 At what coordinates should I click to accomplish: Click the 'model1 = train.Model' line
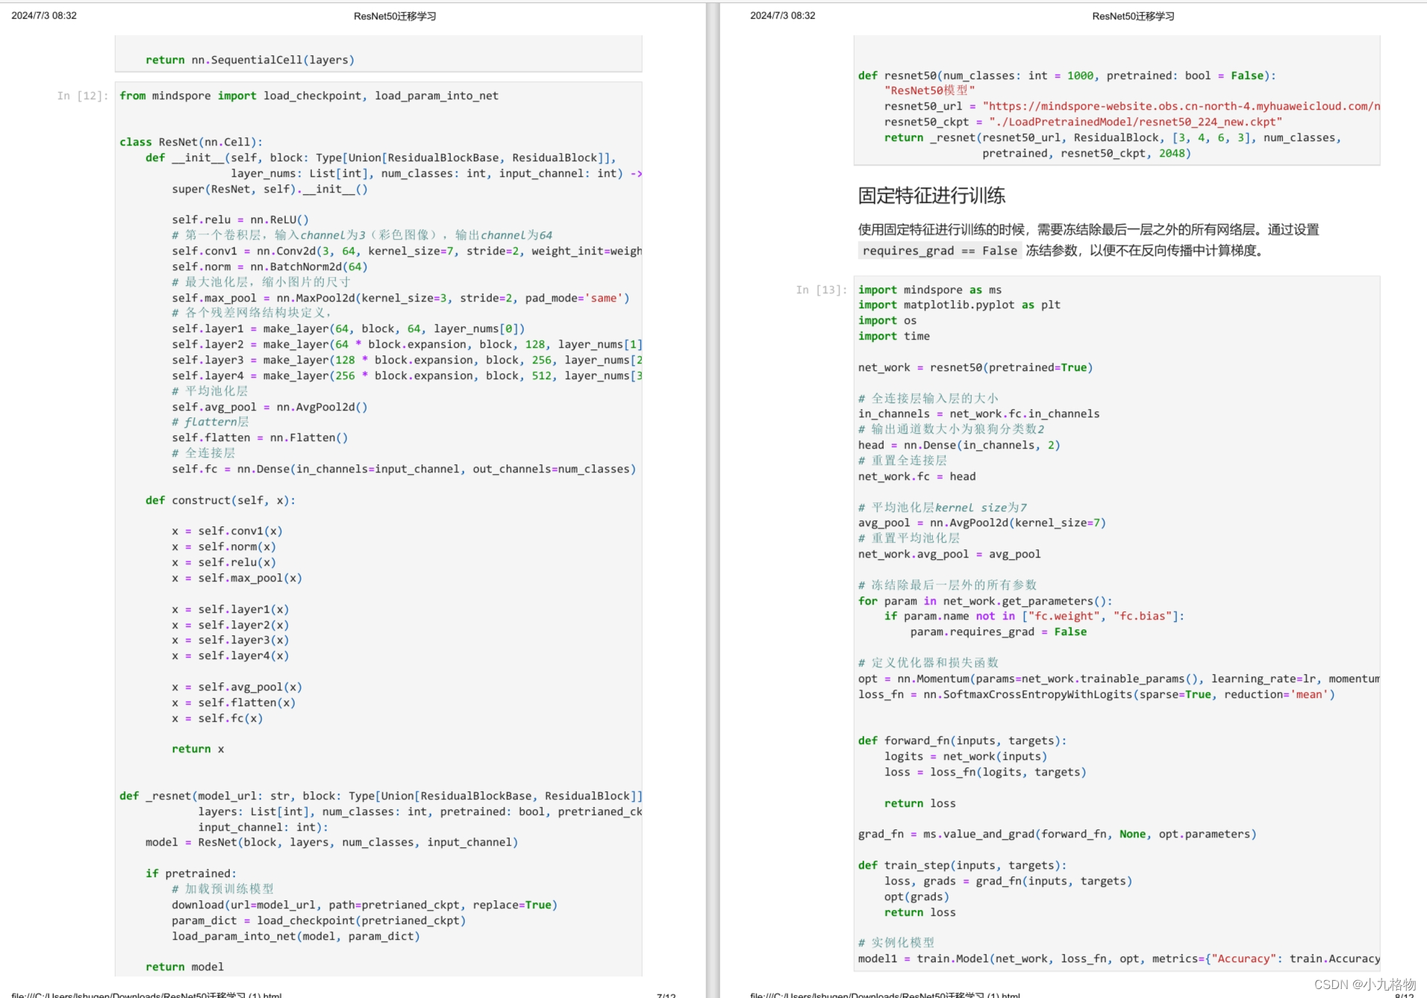1119,958
